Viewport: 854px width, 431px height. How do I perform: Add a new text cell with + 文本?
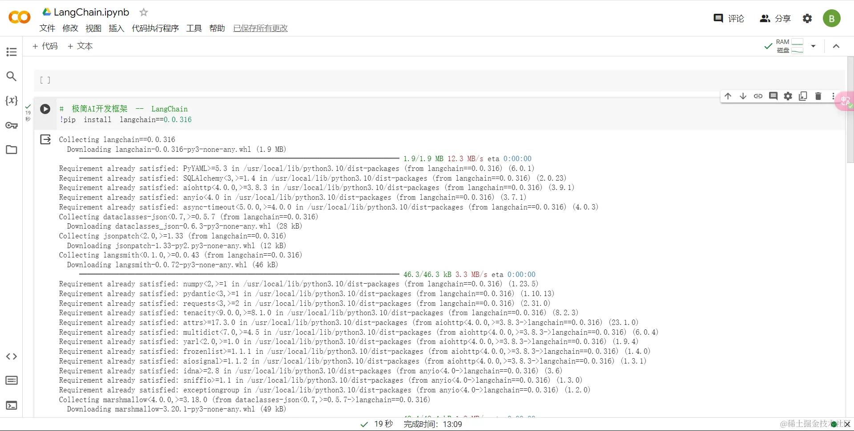click(80, 46)
